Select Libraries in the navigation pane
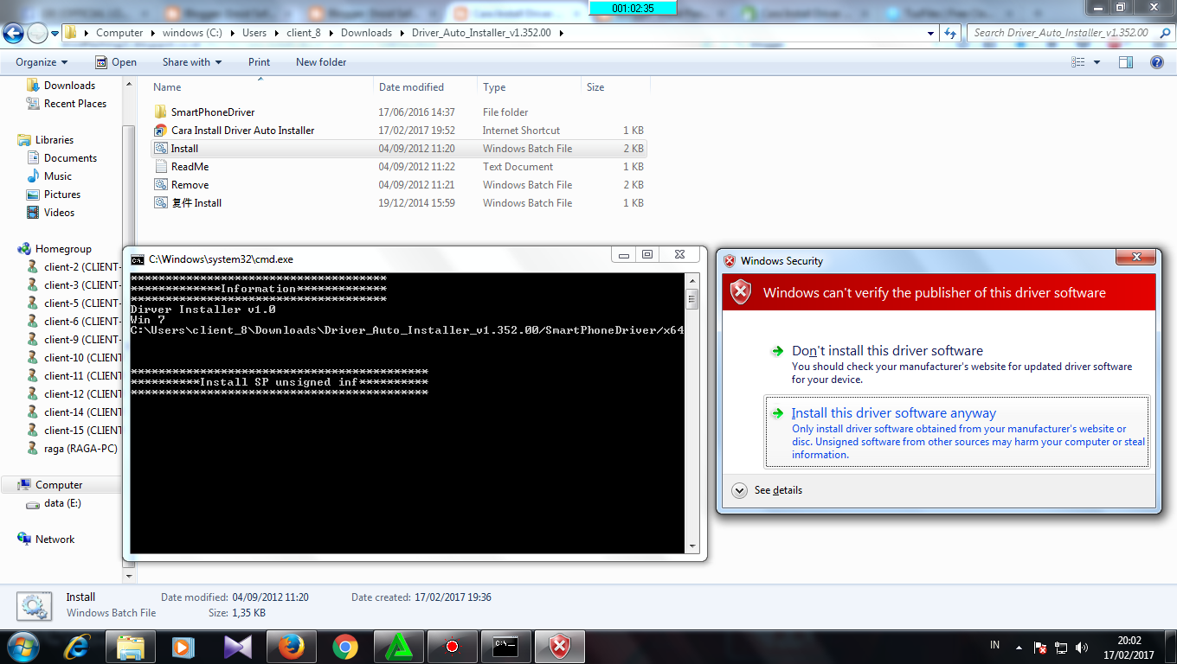The height and width of the screenshot is (664, 1177). 55,140
